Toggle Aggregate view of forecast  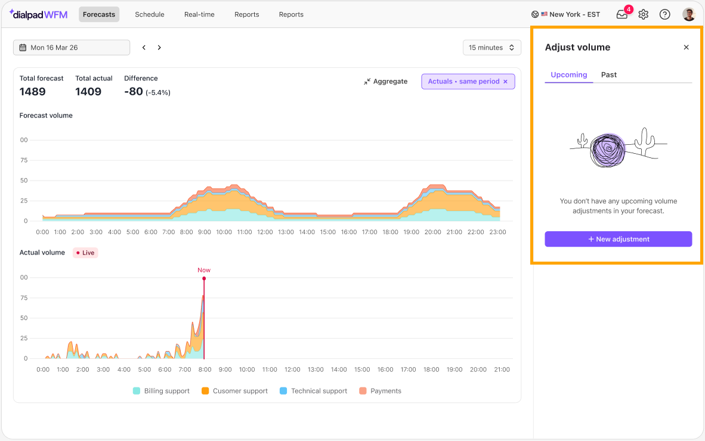tap(386, 81)
